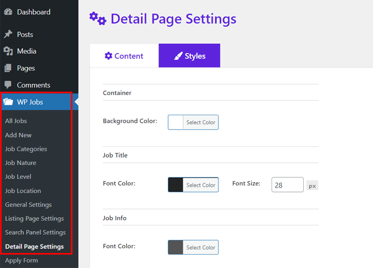Click the WP Jobs folder icon
The image size is (373, 268).
pyautogui.click(x=8, y=102)
